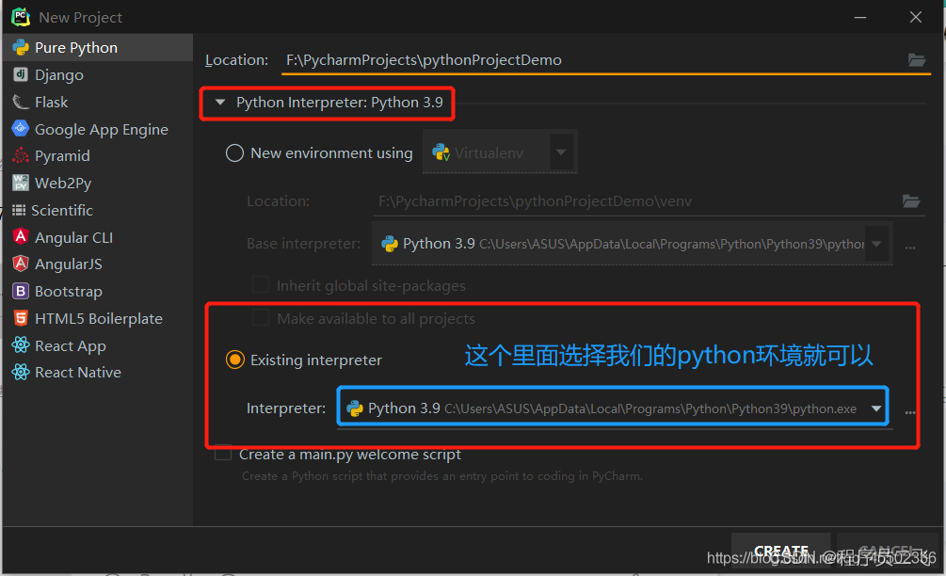Image resolution: width=946 pixels, height=576 pixels.
Task: Select AngularJS in project list
Action: pyautogui.click(x=98, y=264)
